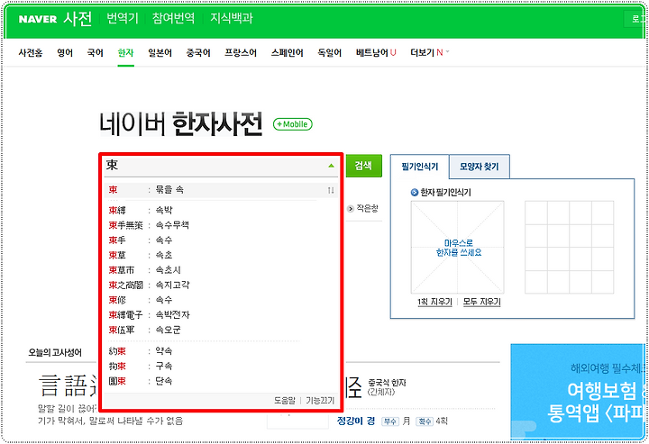Select suggestion 속초
The height and width of the screenshot is (444, 649).
pos(221,255)
